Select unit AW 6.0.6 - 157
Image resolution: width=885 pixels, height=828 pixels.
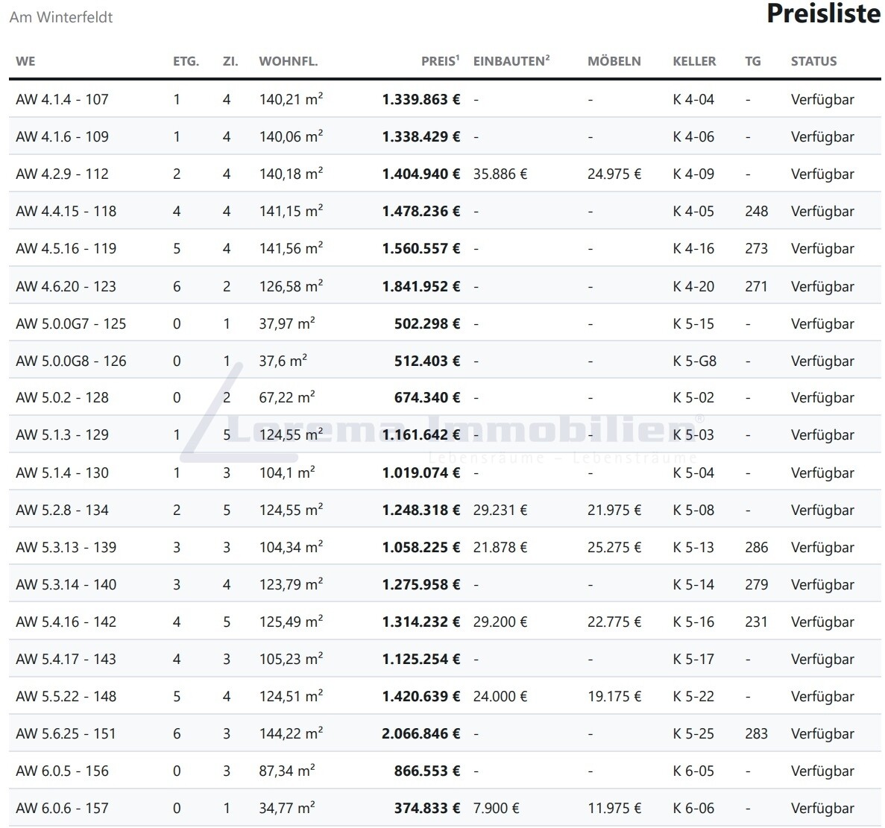click(62, 808)
